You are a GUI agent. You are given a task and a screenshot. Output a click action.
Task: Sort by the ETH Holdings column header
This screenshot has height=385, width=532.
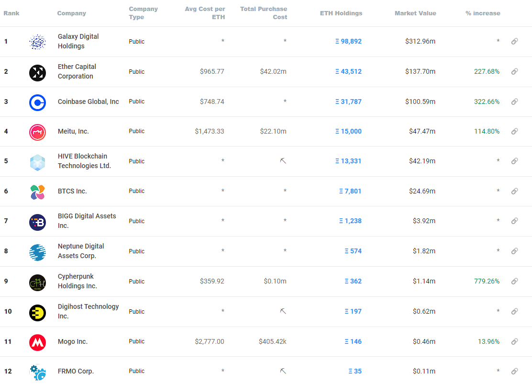point(341,13)
